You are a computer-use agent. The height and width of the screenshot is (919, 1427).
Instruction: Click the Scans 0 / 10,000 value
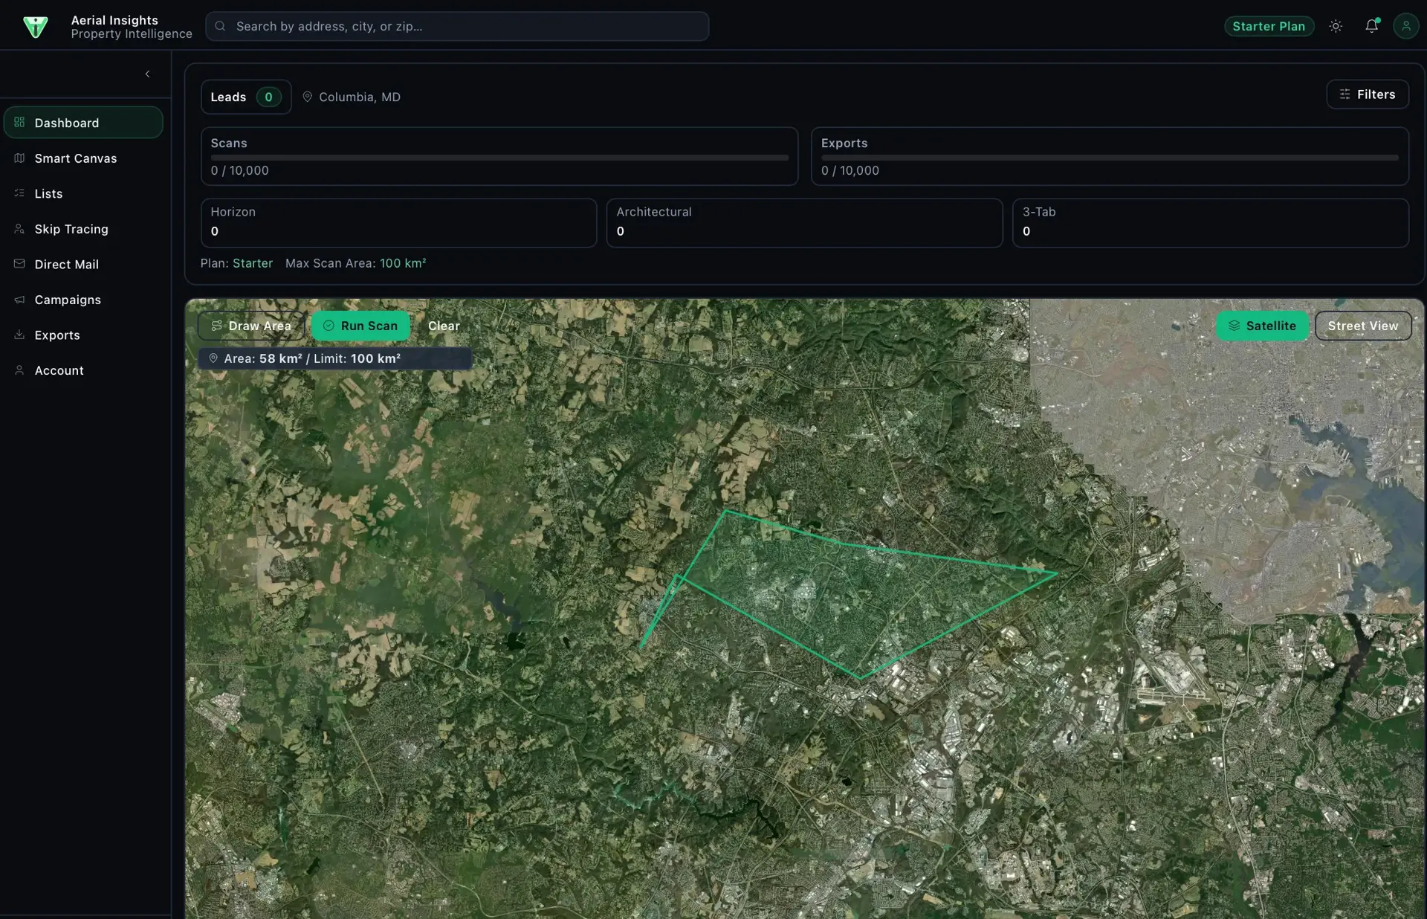tap(240, 170)
